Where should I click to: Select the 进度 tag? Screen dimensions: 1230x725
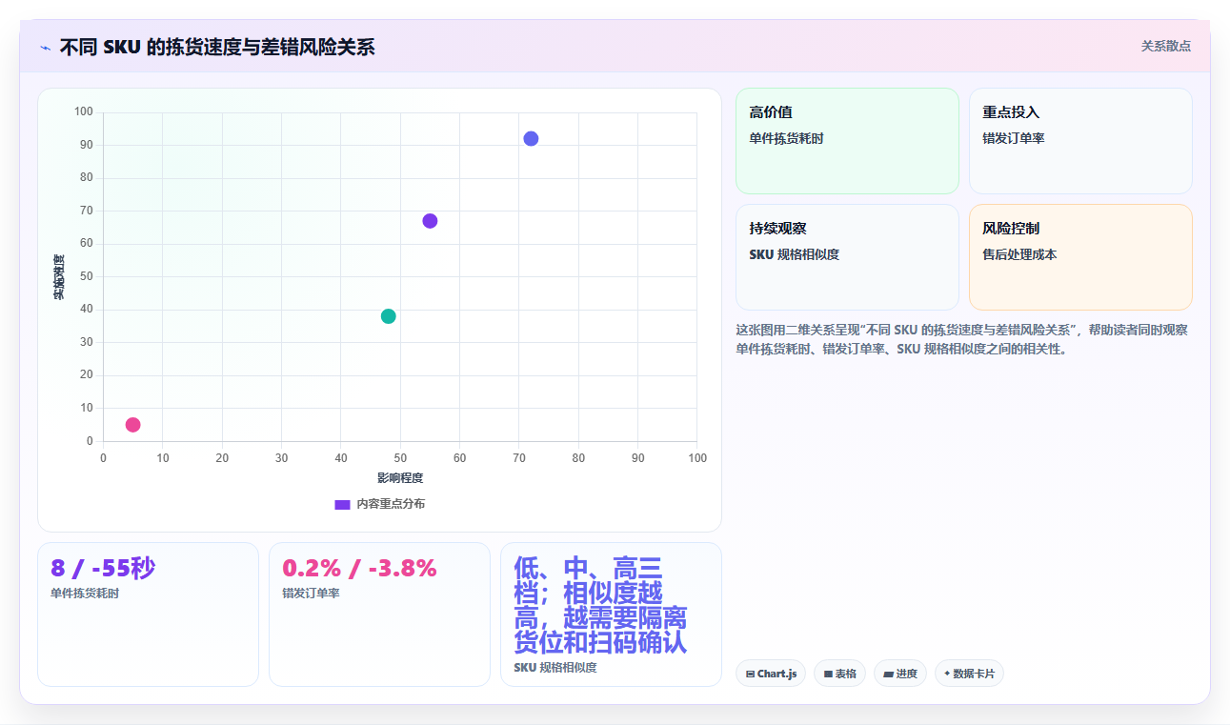(900, 674)
